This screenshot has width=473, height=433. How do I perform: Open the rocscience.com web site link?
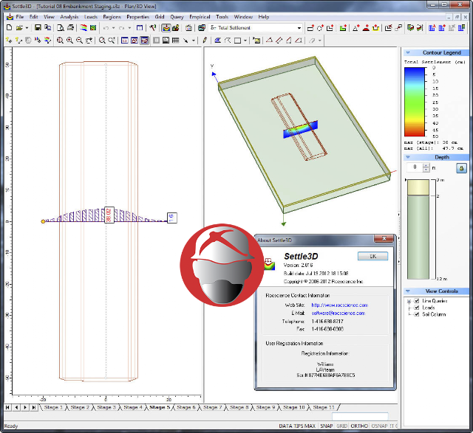(x=340, y=305)
